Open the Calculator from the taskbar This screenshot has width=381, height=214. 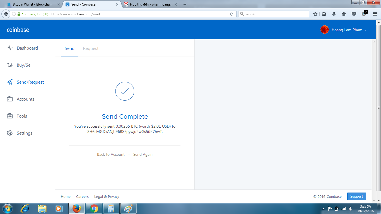pyautogui.click(x=111, y=208)
